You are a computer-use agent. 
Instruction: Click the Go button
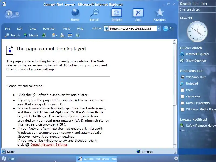click(x=168, y=28)
